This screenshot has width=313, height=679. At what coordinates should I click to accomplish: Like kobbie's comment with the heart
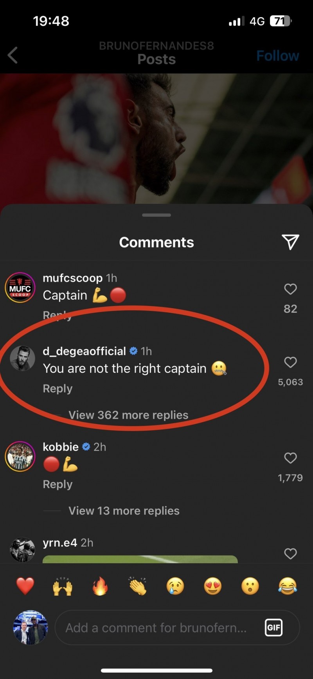290,458
